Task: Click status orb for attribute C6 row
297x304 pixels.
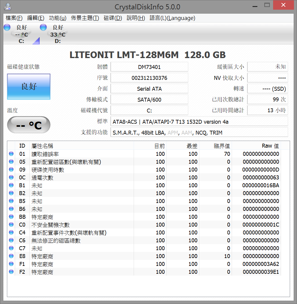Action: coord(11,240)
